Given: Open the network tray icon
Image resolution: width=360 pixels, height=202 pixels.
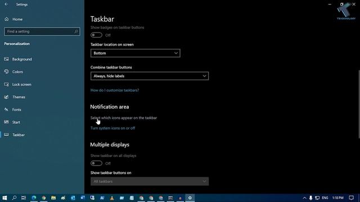Looking at the screenshot, I should 317,198.
